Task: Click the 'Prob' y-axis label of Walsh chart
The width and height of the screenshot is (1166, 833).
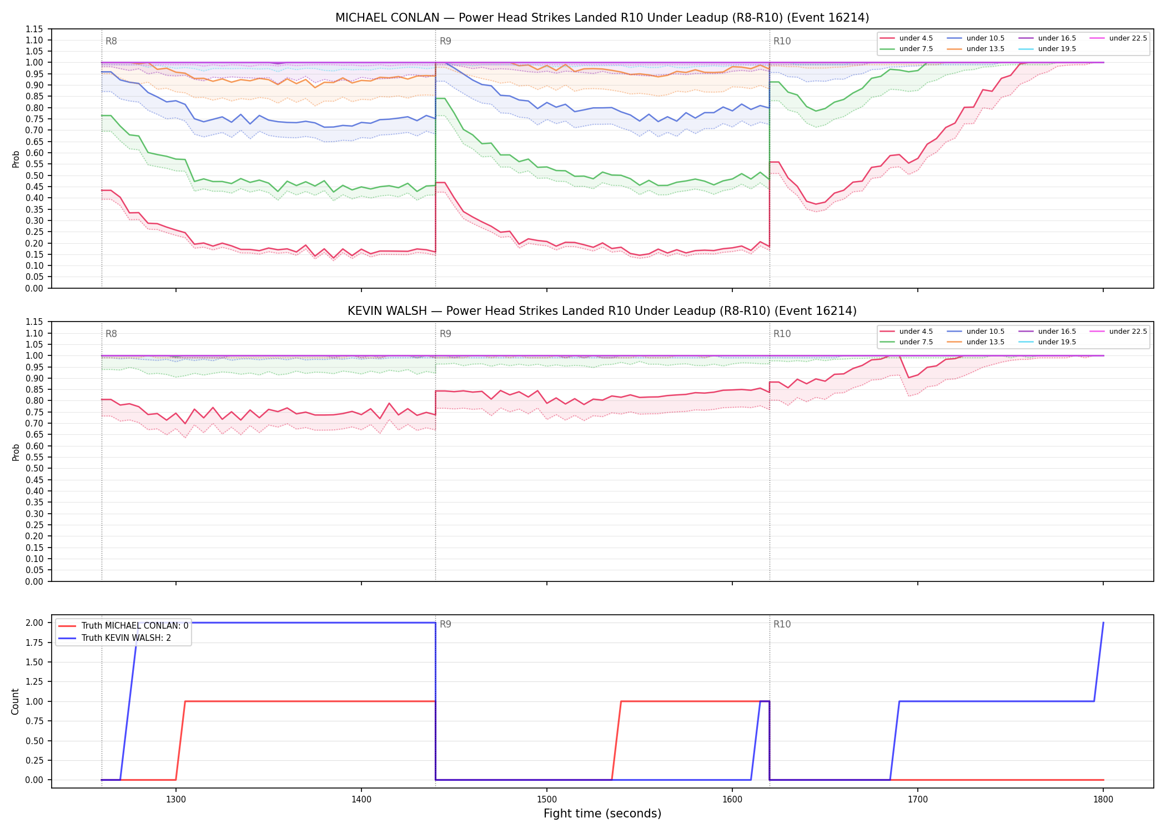Action: [16, 452]
